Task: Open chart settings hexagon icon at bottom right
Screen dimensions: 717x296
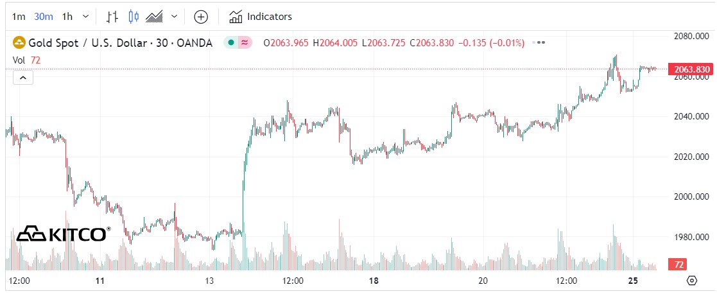Action: pyautogui.click(x=692, y=281)
